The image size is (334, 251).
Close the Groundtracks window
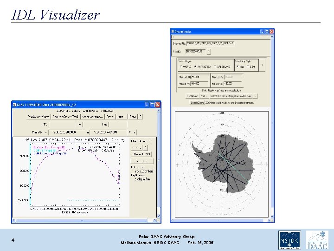(x=271, y=32)
